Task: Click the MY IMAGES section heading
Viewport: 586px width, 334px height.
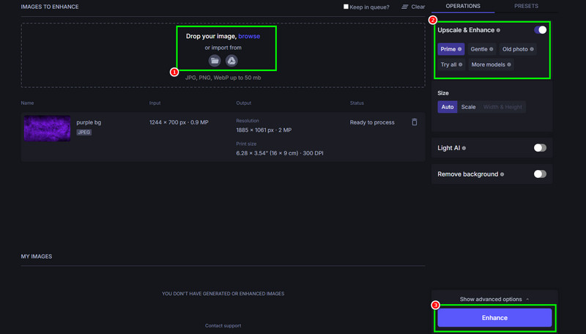Action: coord(36,256)
